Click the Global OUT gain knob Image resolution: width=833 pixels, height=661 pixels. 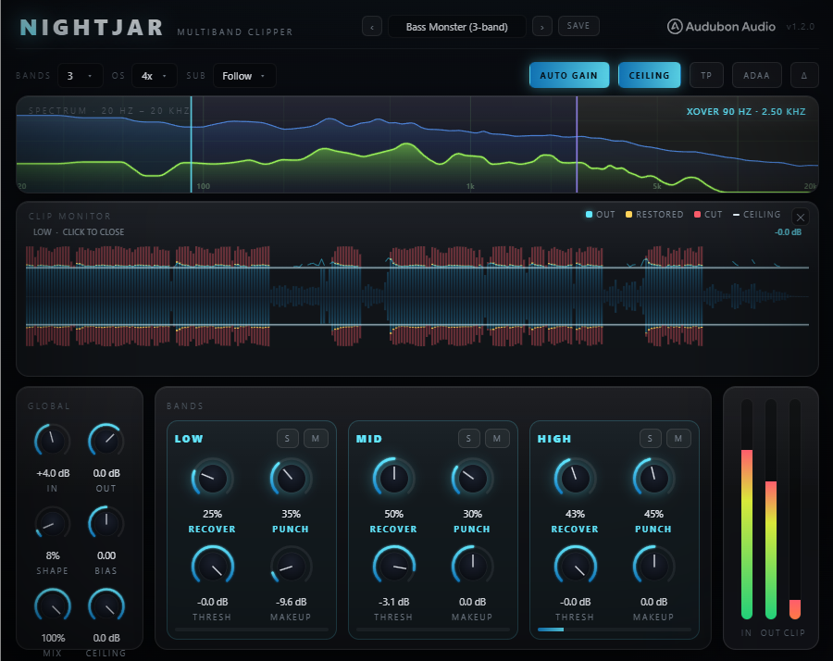106,441
